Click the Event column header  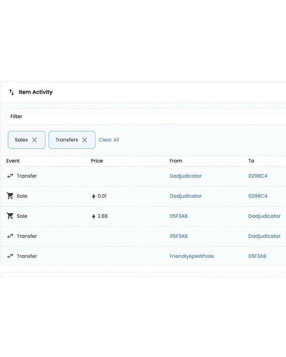tap(13, 161)
